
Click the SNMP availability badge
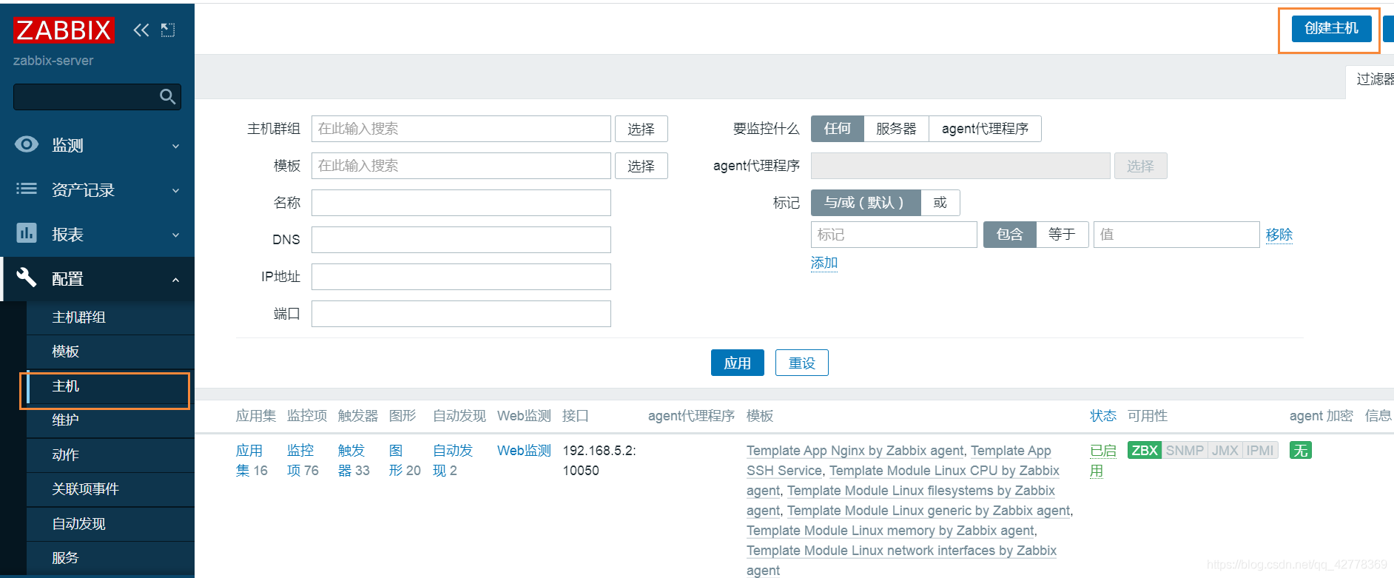1185,450
